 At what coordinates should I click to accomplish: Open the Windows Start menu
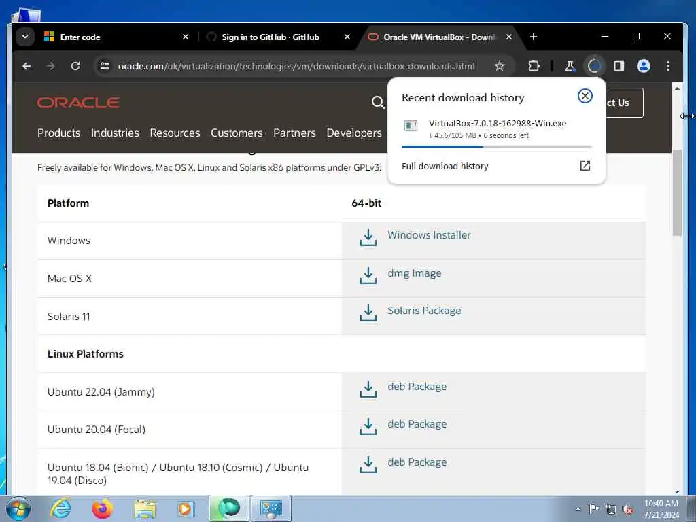[18, 509]
